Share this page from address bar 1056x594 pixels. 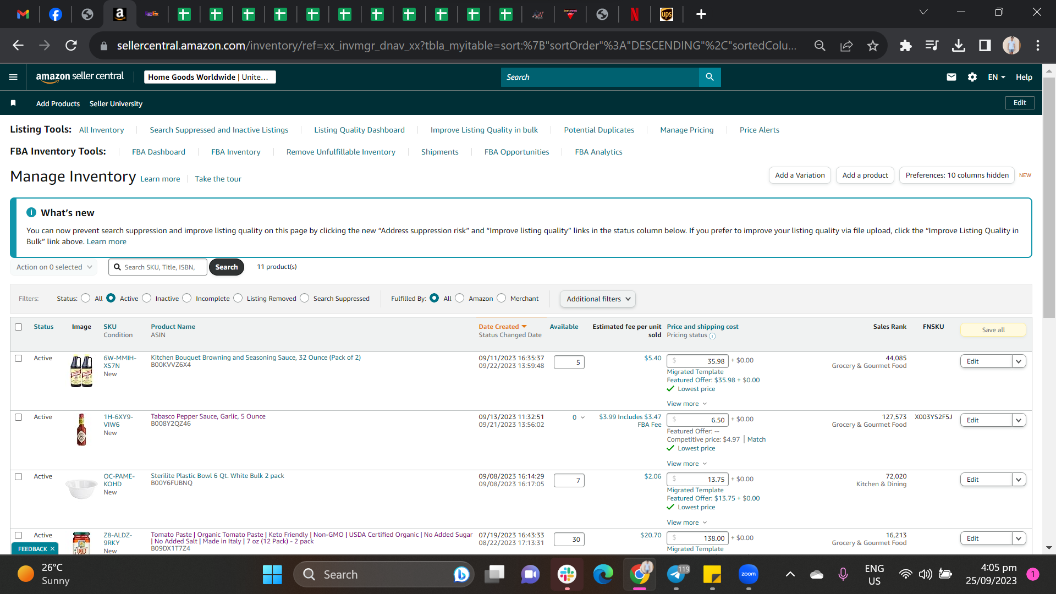[846, 46]
